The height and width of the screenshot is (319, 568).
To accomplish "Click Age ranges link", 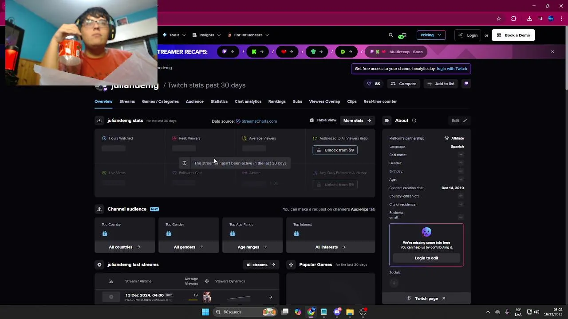I will coord(252,247).
